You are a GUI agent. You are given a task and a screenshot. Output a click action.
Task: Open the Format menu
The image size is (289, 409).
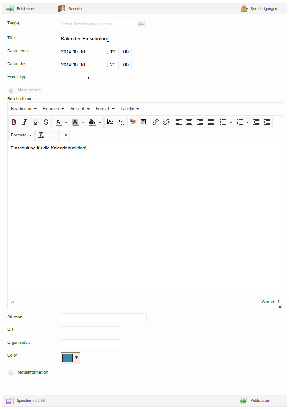105,109
